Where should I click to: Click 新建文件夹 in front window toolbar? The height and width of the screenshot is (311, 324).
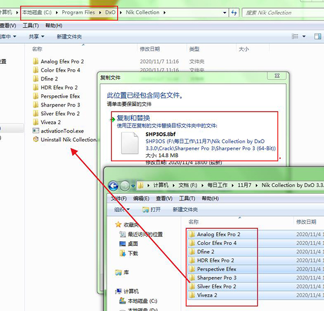[x=185, y=210]
